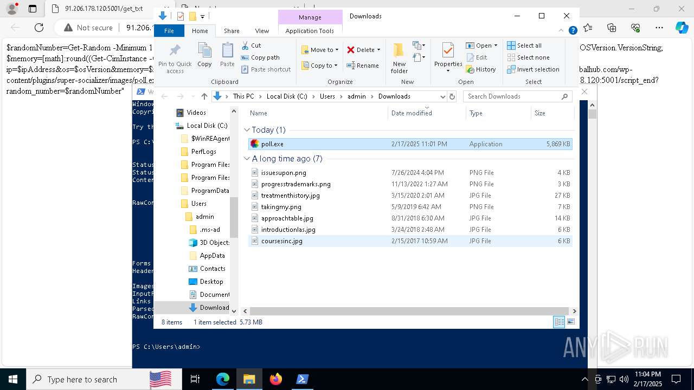
Task: Click into the Search Downloads field
Action: (518, 96)
